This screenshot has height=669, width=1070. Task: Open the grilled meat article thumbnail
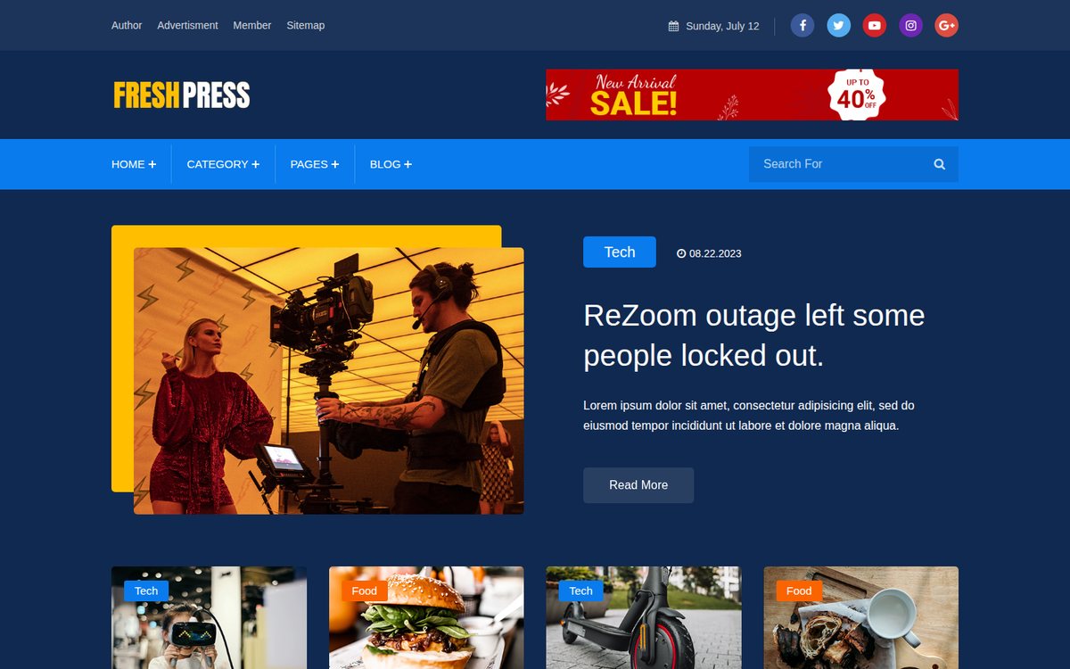coord(861,618)
